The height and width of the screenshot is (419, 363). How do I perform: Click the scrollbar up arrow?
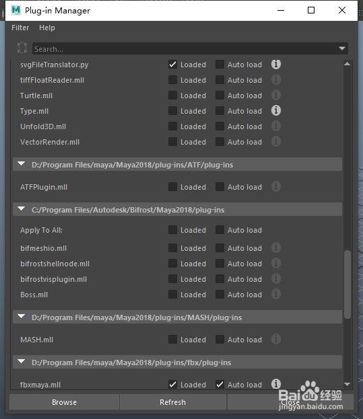[348, 64]
